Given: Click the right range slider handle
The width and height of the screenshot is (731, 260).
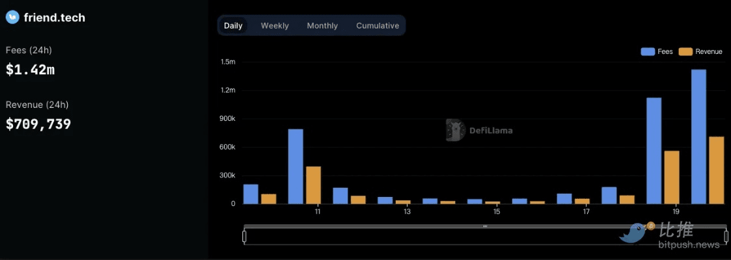Looking at the screenshot, I should pyautogui.click(x=726, y=236).
